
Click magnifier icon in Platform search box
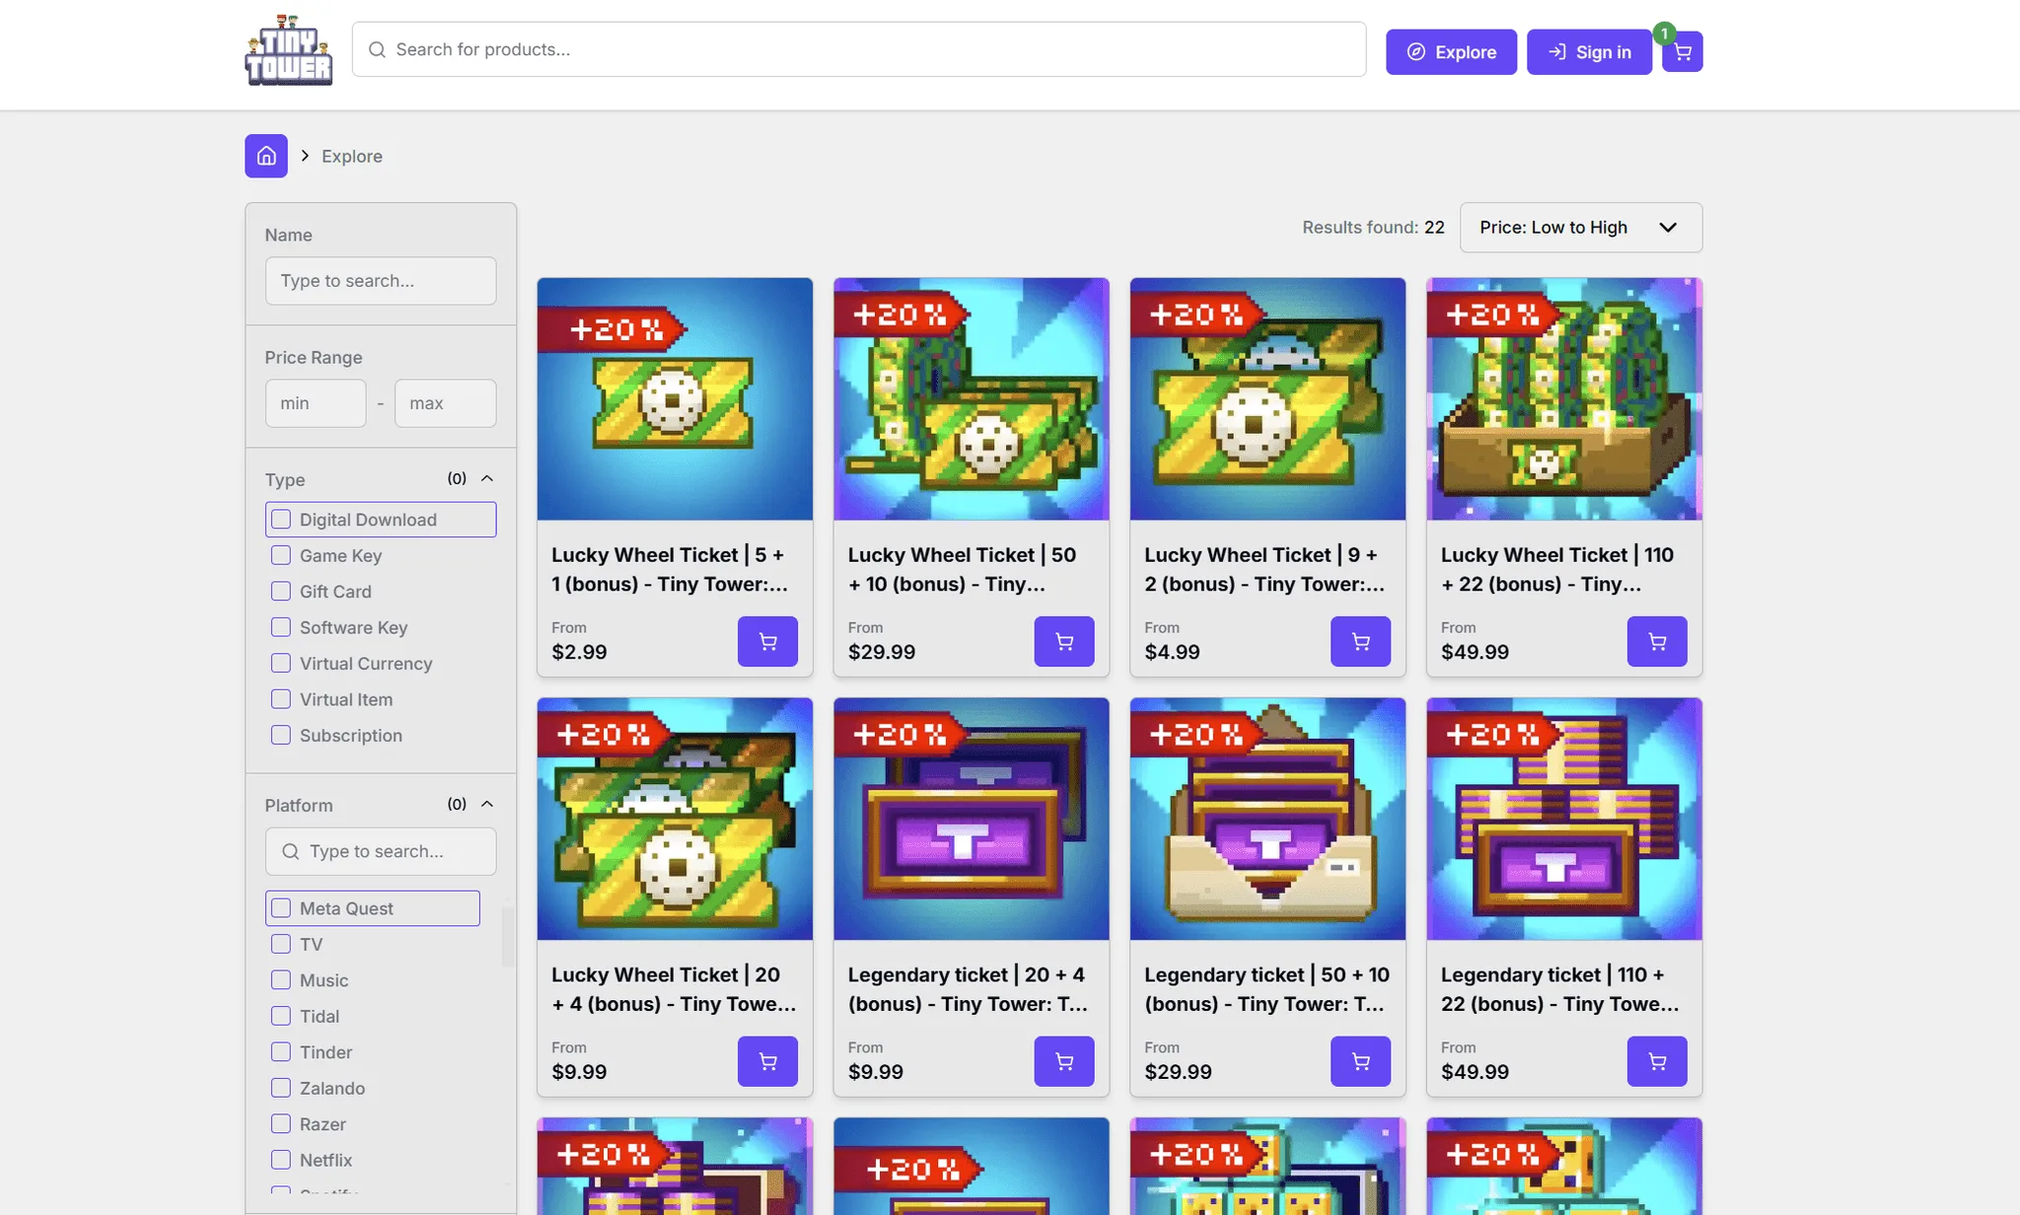[290, 851]
